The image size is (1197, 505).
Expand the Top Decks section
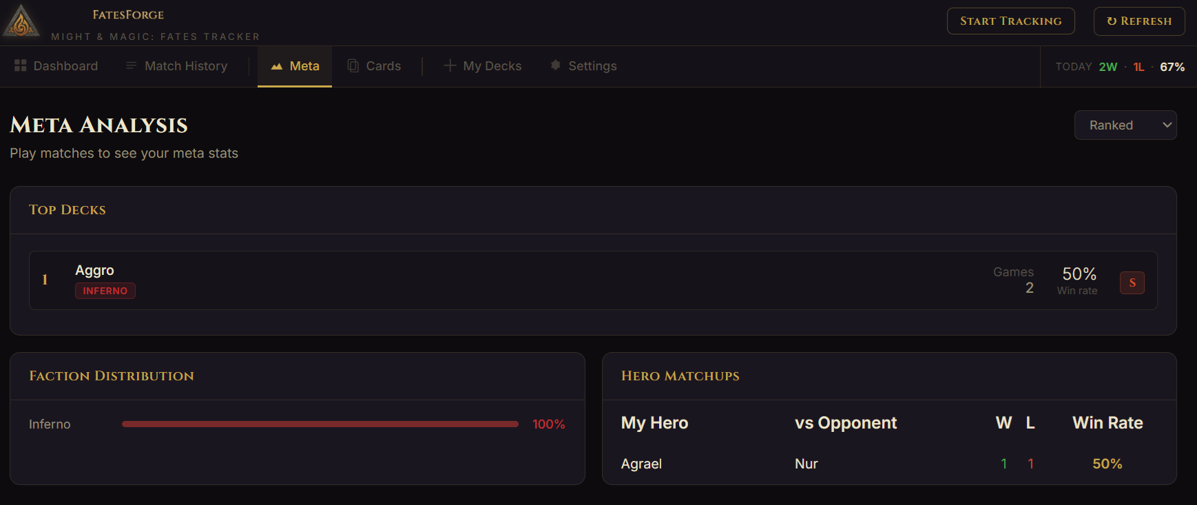[67, 209]
